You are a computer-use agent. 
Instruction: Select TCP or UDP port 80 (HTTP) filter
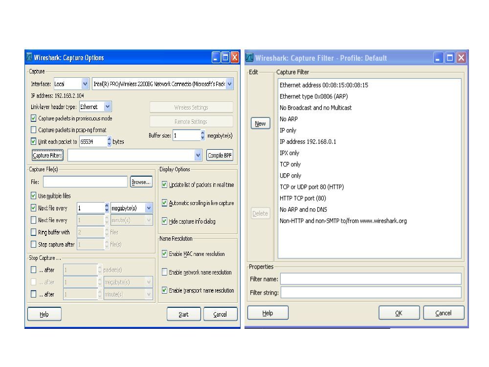(x=311, y=187)
